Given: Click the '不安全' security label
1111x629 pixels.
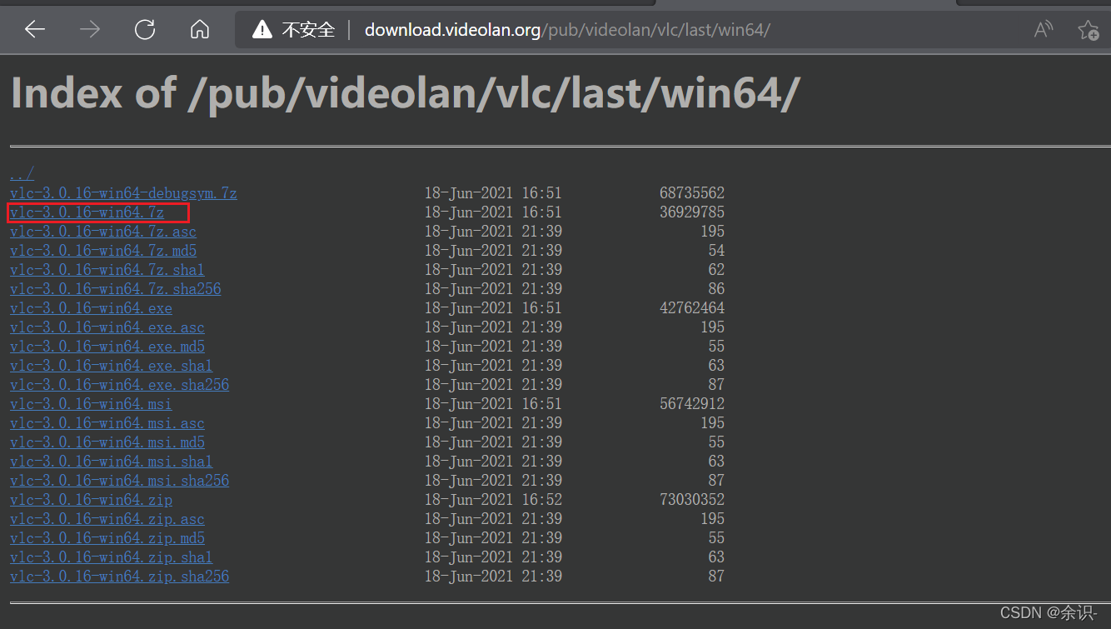Looking at the screenshot, I should tap(308, 30).
